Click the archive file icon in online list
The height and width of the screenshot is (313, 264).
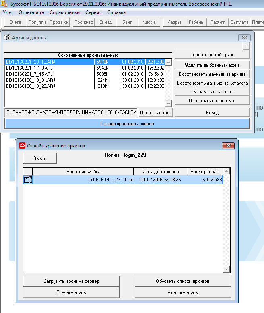pos(27,180)
